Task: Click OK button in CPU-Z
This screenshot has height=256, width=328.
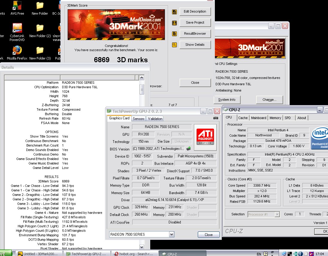Action: [x=321, y=231]
